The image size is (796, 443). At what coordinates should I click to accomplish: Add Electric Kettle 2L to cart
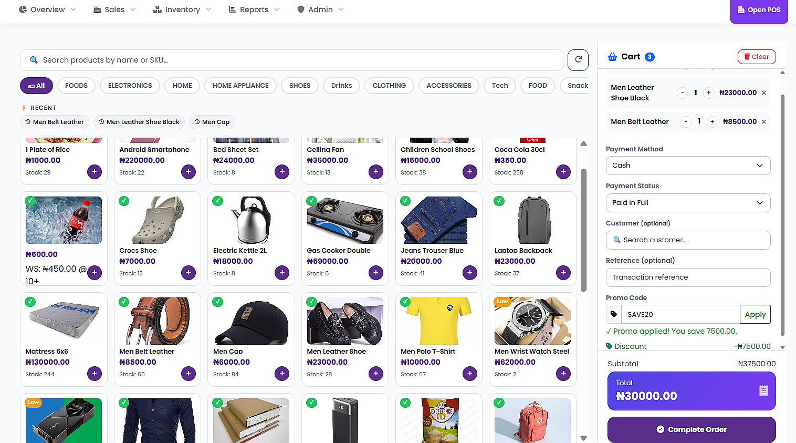(282, 273)
